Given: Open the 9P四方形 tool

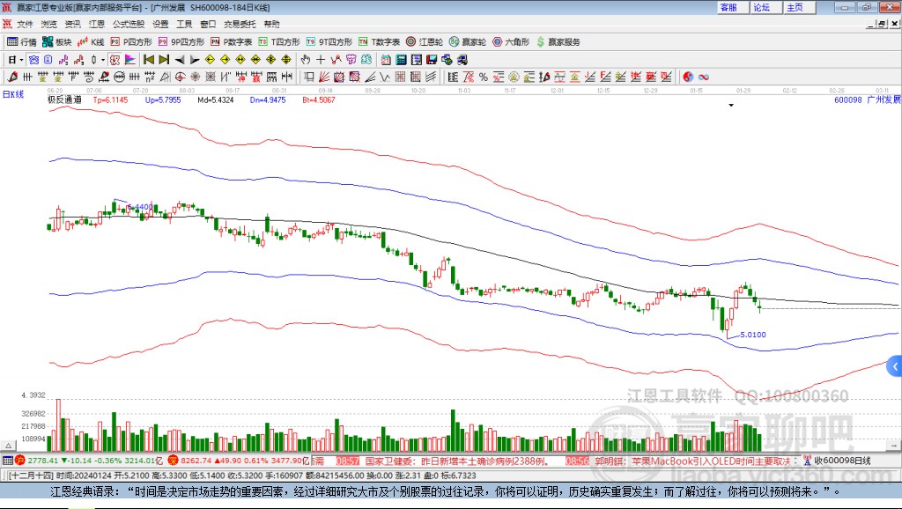Looking at the screenshot, I should pyautogui.click(x=181, y=42).
